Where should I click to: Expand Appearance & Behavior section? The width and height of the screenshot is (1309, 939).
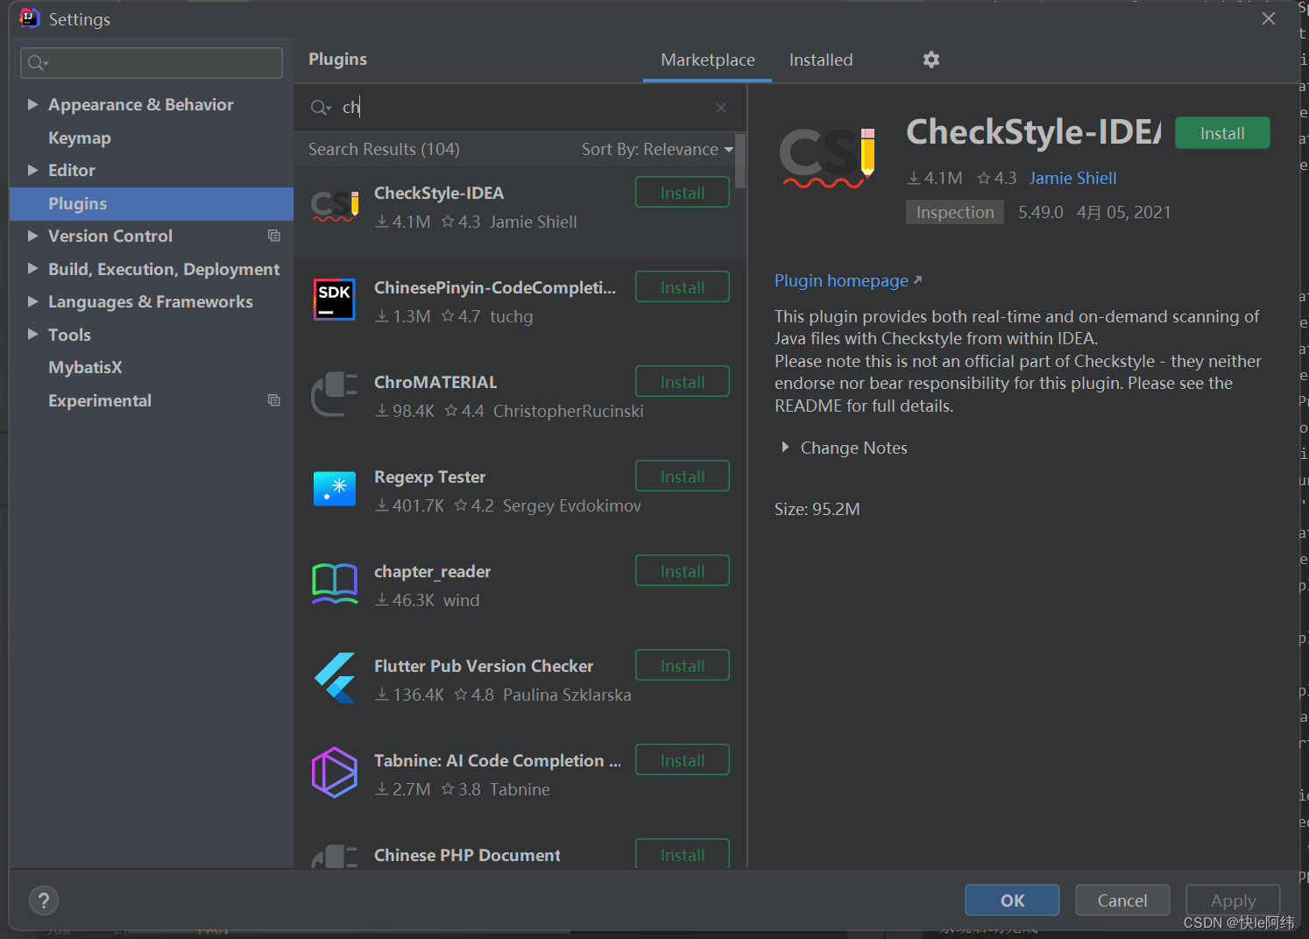[32, 104]
